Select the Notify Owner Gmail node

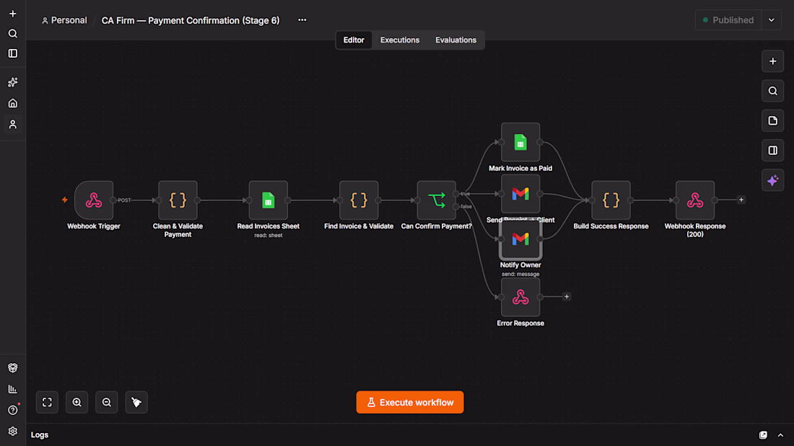click(520, 239)
